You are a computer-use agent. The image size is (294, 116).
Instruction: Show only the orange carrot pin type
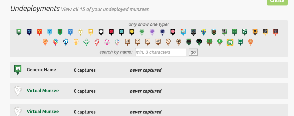point(45,42)
